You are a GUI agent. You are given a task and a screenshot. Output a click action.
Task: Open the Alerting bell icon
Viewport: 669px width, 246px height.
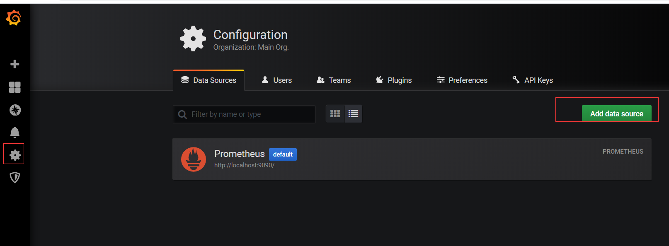(15, 132)
